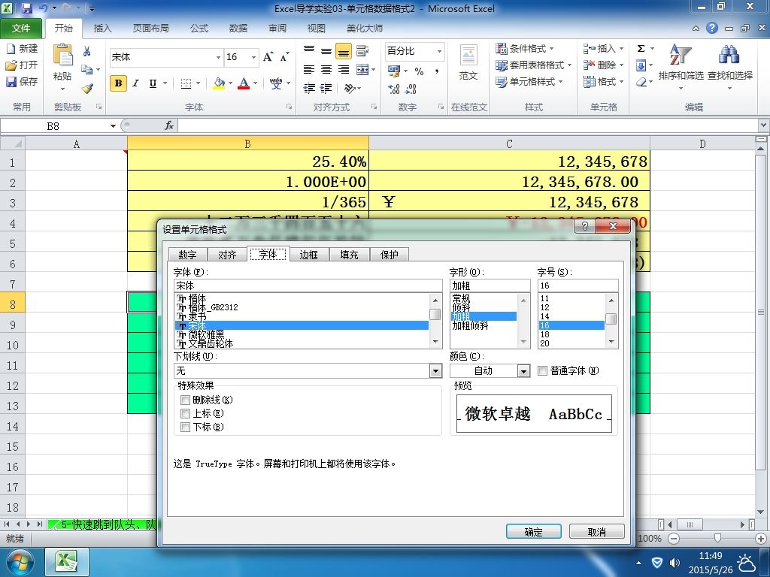Click the font name field in dialog
The image size is (770, 577).
point(308,285)
